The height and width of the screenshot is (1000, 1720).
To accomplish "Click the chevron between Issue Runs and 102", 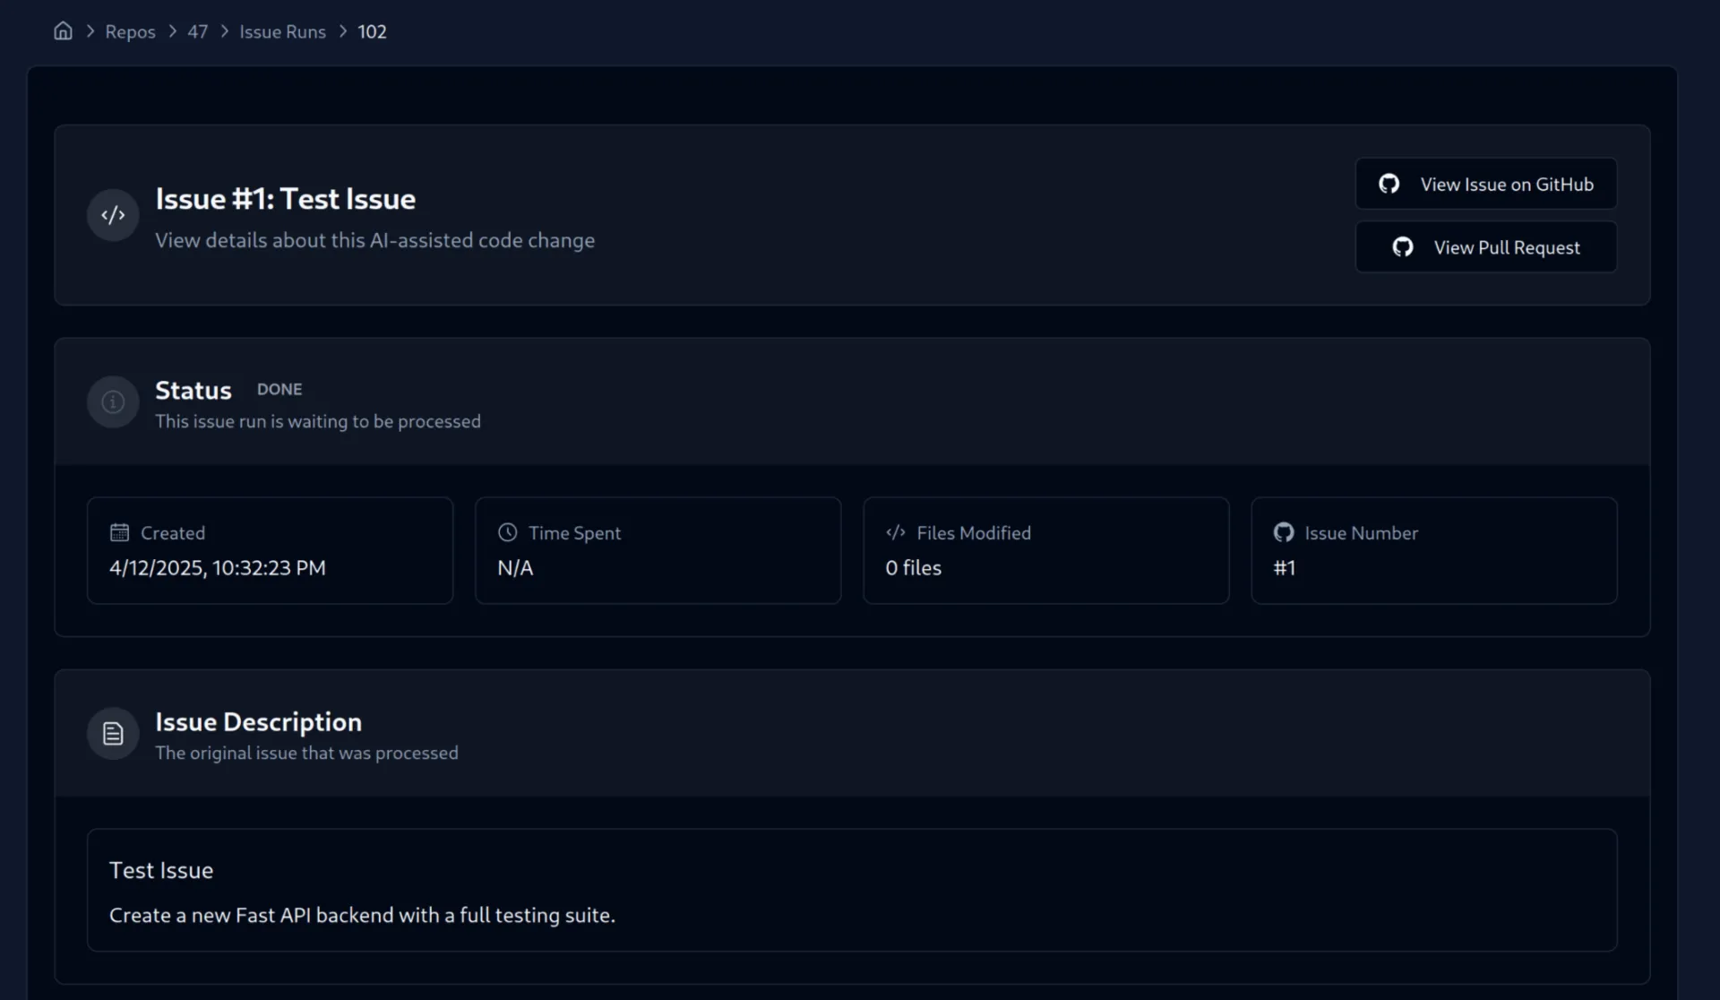I will 342,31.
